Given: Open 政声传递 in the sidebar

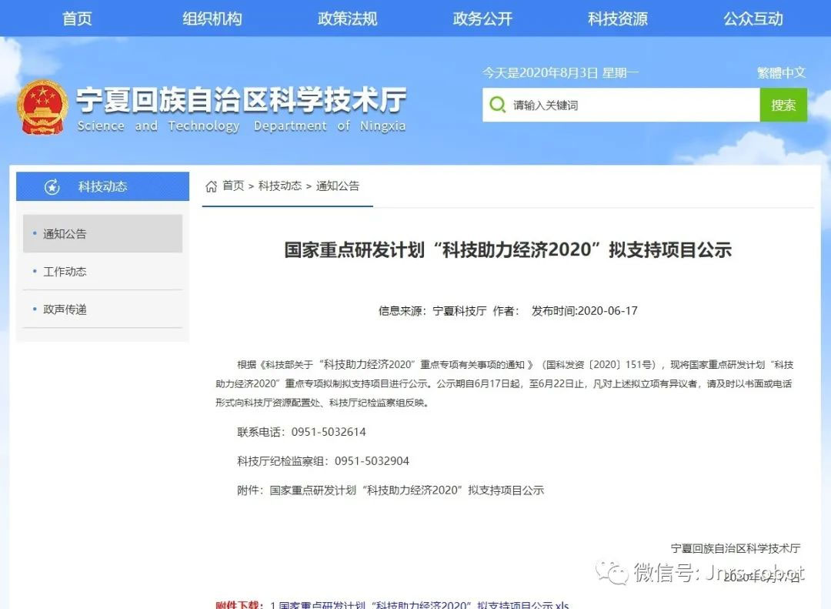Looking at the screenshot, I should point(65,310).
